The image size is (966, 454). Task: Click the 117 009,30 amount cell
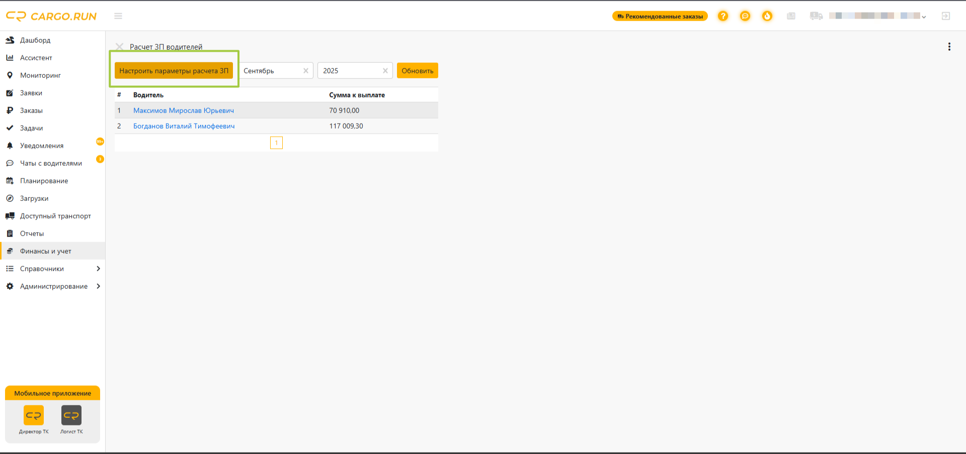tap(346, 126)
